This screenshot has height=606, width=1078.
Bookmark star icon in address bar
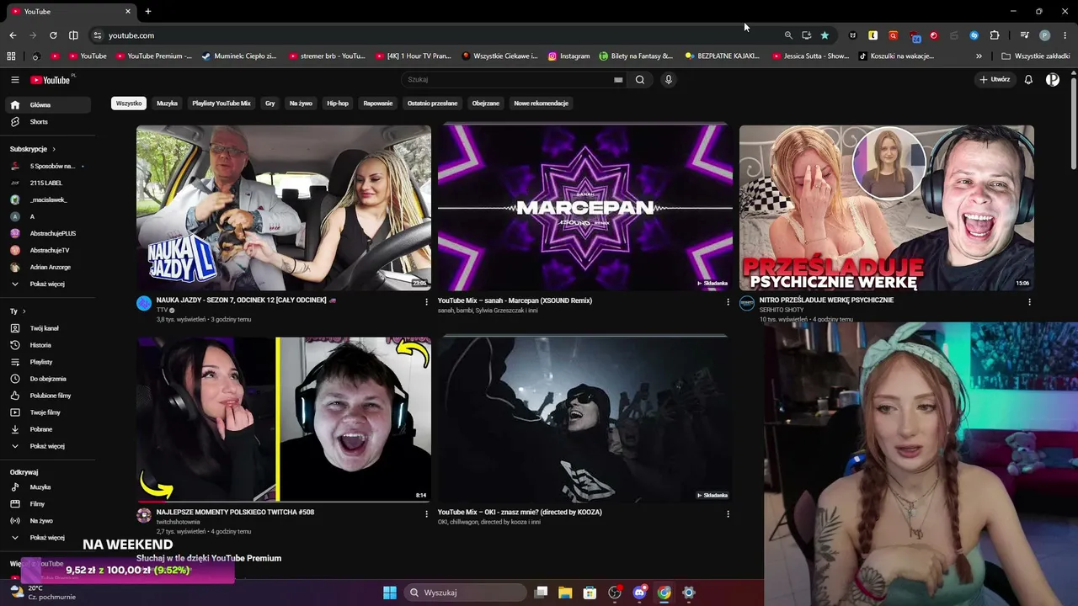click(x=825, y=35)
